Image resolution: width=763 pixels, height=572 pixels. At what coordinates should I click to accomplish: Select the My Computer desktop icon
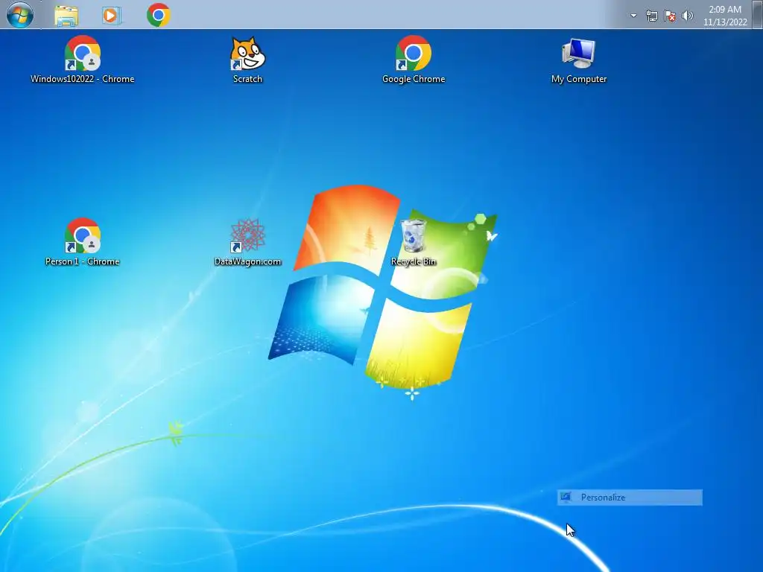tap(578, 60)
